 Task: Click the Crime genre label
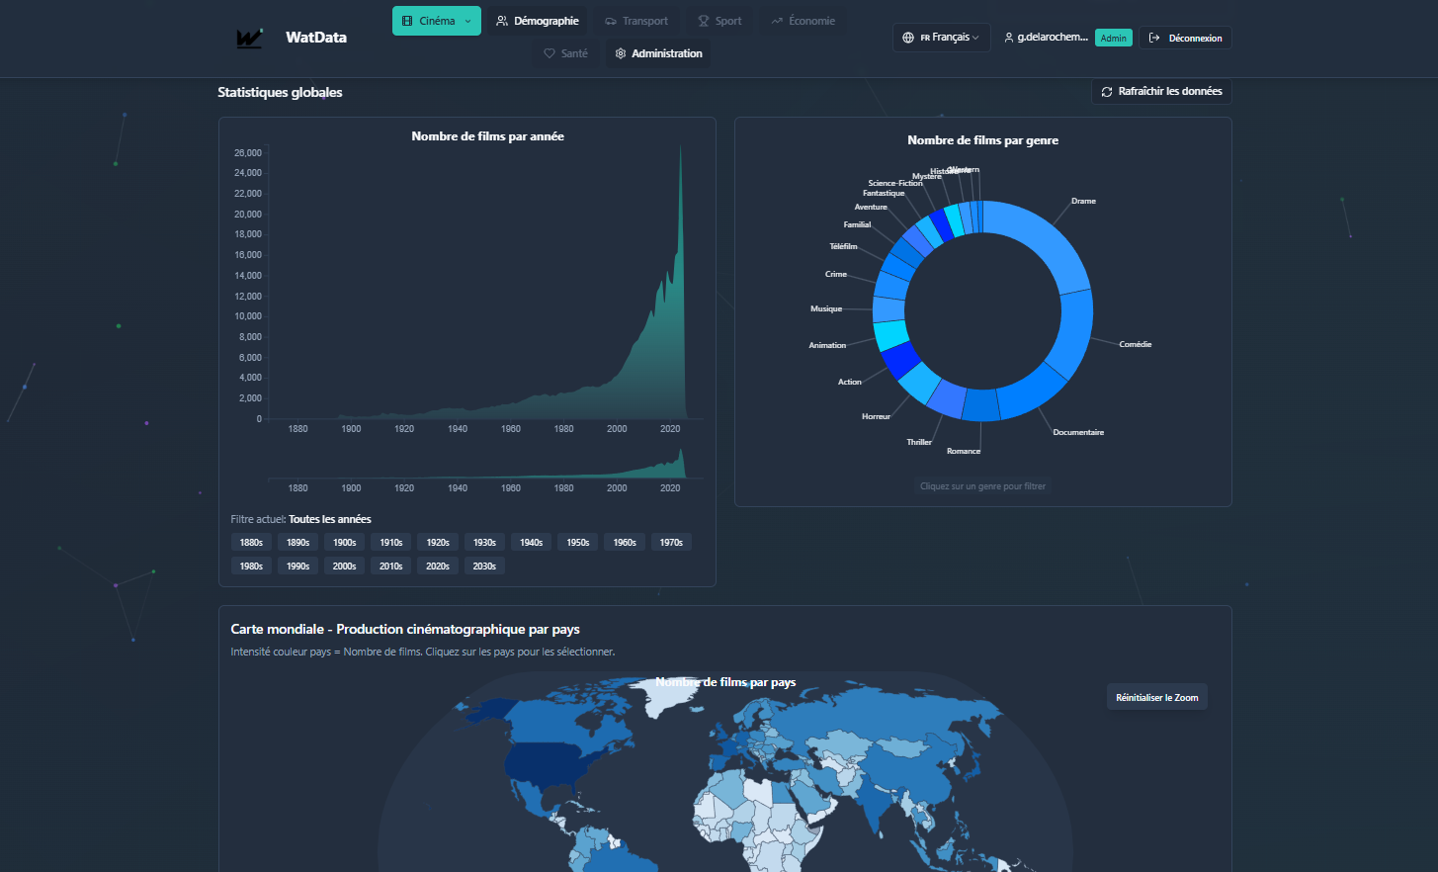pyautogui.click(x=836, y=274)
